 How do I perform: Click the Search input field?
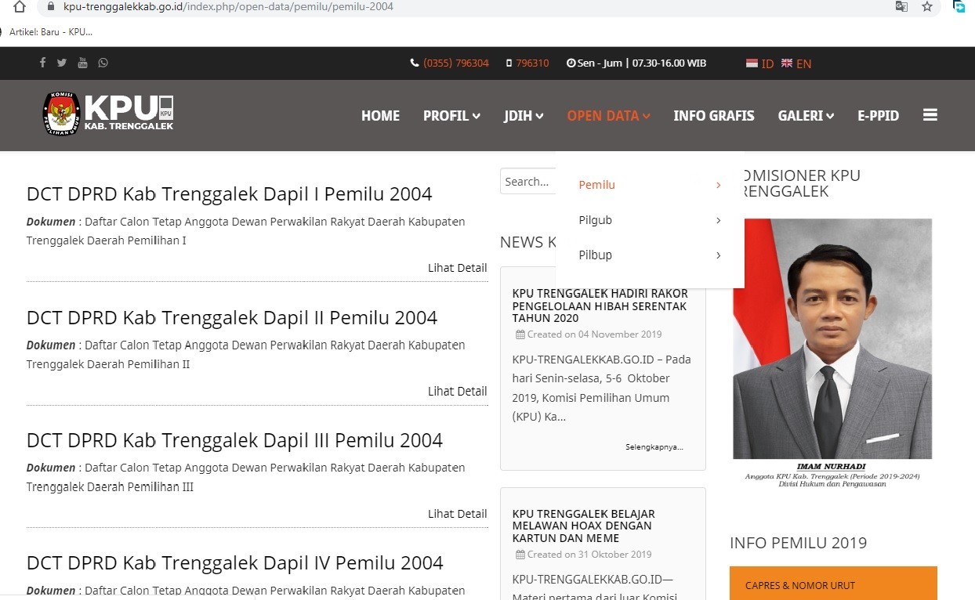[x=527, y=182]
